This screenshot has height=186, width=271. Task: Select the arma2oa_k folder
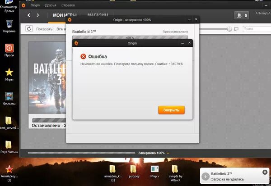(112, 173)
